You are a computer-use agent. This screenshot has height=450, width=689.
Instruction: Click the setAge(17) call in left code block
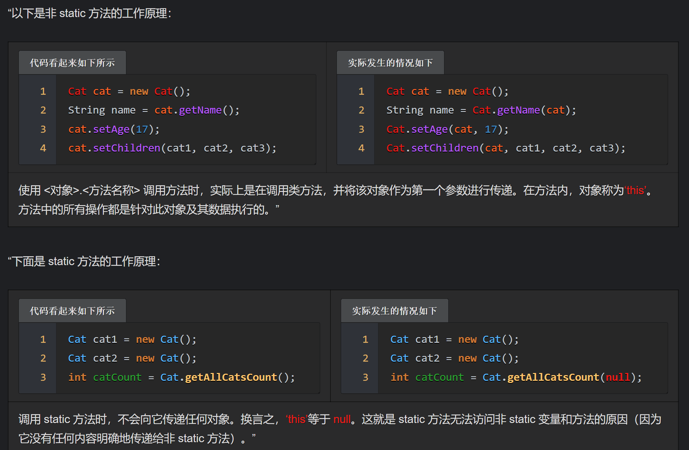pyautogui.click(x=122, y=129)
